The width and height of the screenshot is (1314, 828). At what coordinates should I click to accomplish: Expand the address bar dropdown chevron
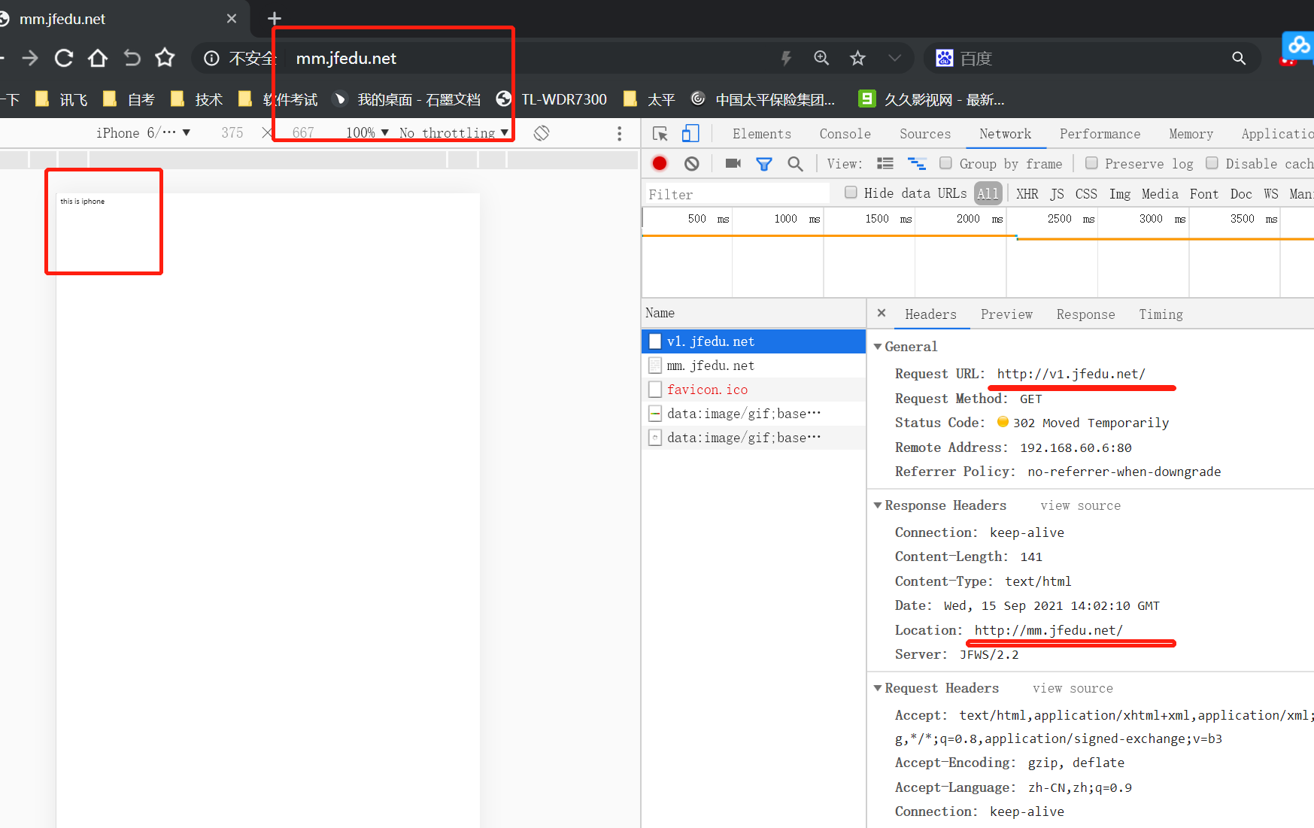tap(894, 58)
